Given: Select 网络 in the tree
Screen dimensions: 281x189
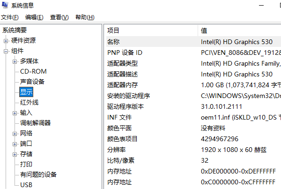Looking at the screenshot, I should pos(26,133).
